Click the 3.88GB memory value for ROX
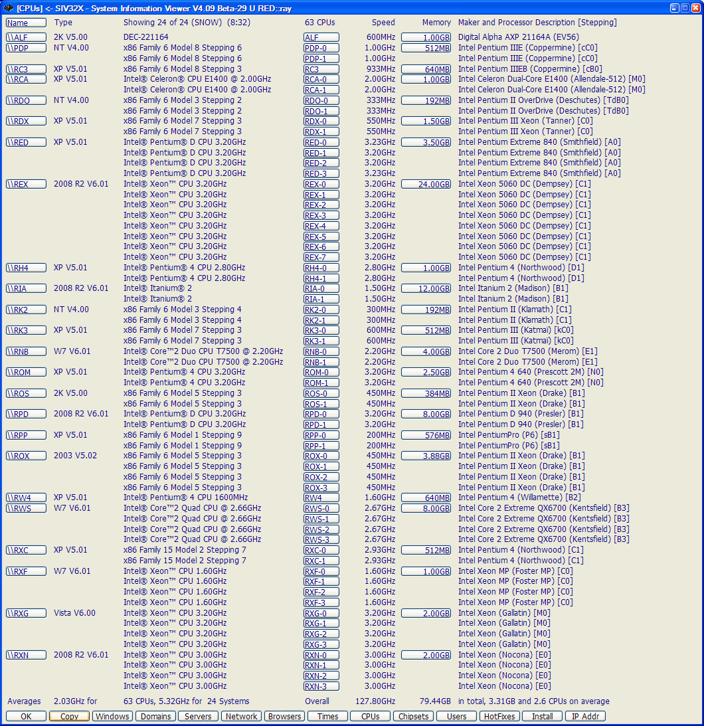Image resolution: width=704 pixels, height=726 pixels. point(426,456)
